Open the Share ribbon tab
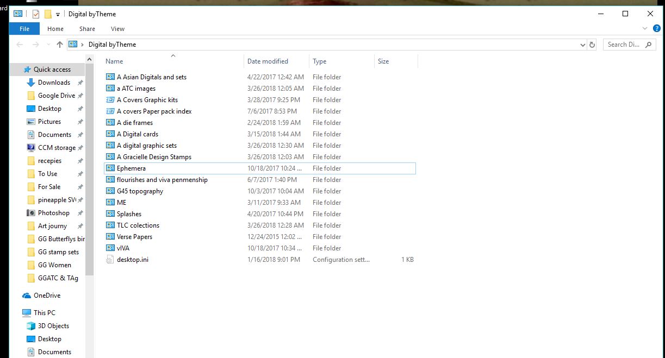The image size is (665, 358). pos(87,28)
